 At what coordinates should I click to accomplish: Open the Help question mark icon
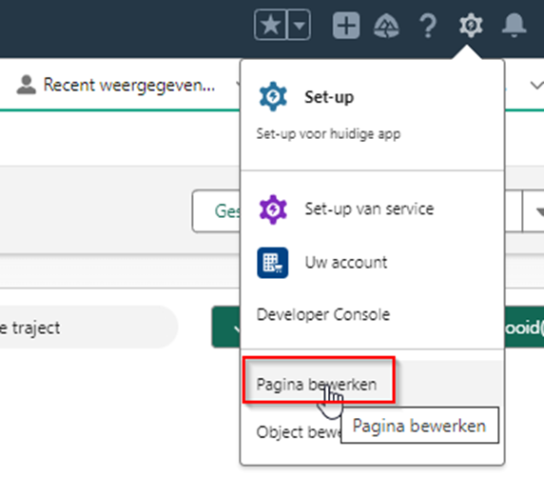pyautogui.click(x=429, y=26)
